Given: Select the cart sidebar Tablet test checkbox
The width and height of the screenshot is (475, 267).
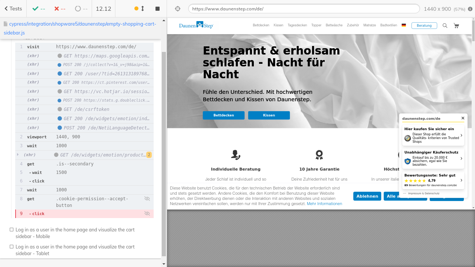Looking at the screenshot, I should click(x=12, y=247).
